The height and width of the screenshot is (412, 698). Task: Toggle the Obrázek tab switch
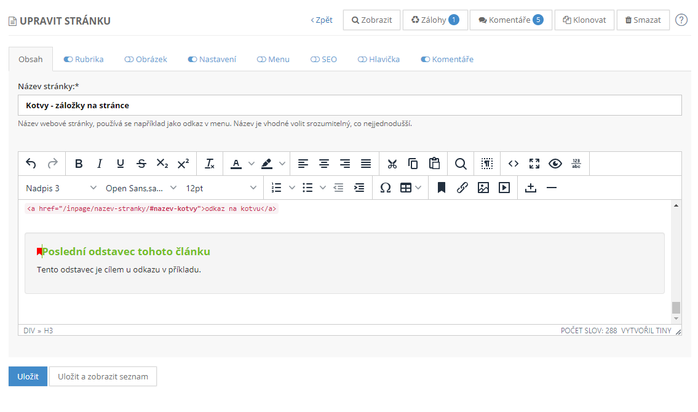pyautogui.click(x=129, y=60)
